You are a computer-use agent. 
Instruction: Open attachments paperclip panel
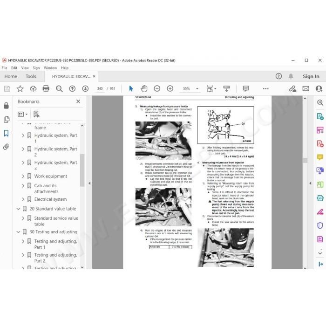(6, 147)
